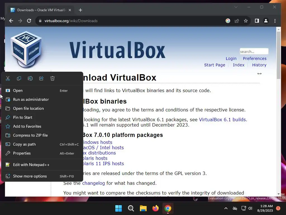Open File Explorer from taskbar
The width and height of the screenshot is (286, 215).
(x=143, y=208)
